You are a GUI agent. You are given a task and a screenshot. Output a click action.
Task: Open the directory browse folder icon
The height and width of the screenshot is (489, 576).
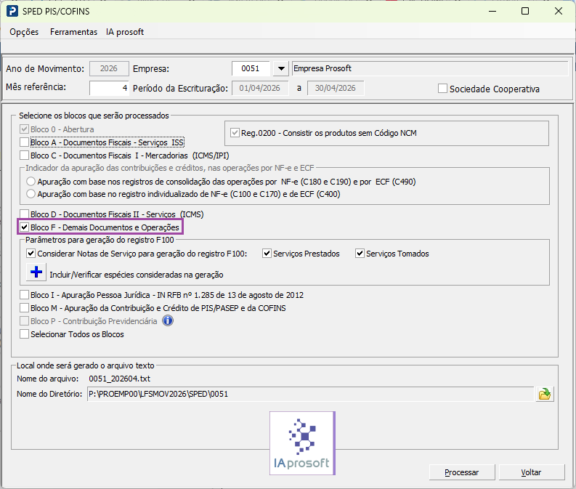click(545, 394)
